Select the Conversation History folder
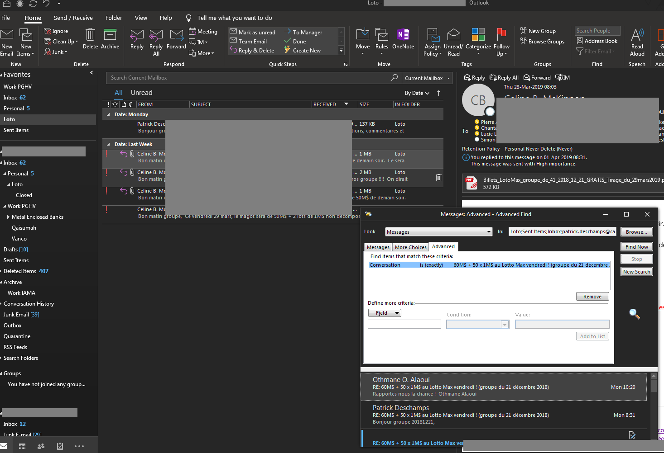This screenshot has width=664, height=453. (x=29, y=304)
